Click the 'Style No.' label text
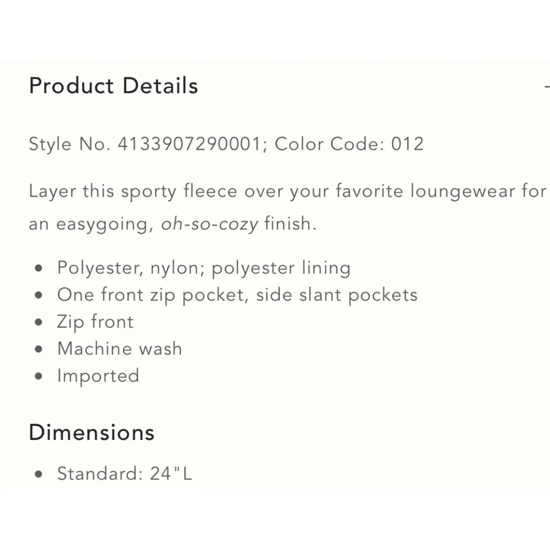This screenshot has width=550, height=550. (x=70, y=144)
